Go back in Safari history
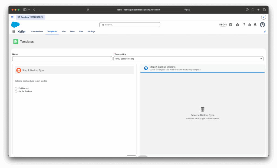277x168 pixels. [34, 10]
